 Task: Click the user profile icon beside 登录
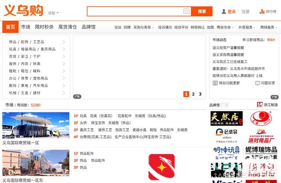click(x=223, y=11)
